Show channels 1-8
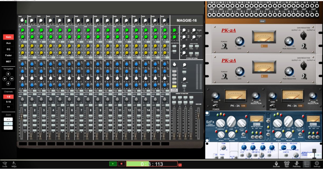The width and height of the screenshot is (323, 169). coord(8,97)
